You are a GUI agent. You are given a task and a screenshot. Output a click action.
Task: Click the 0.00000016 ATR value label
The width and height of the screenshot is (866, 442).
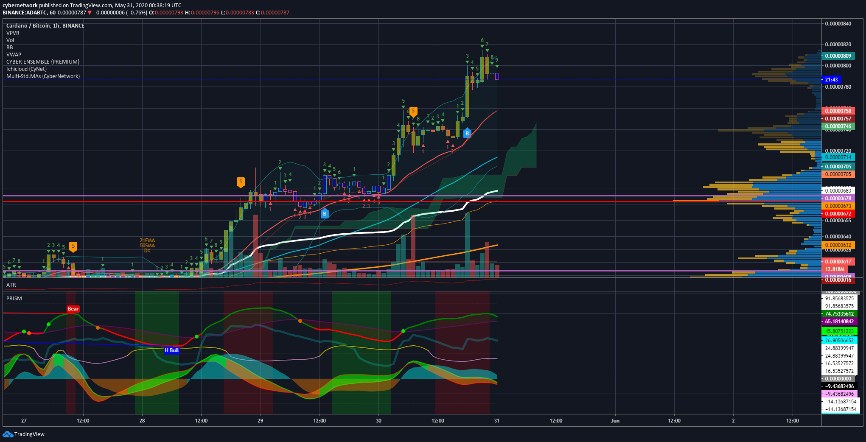(x=838, y=280)
